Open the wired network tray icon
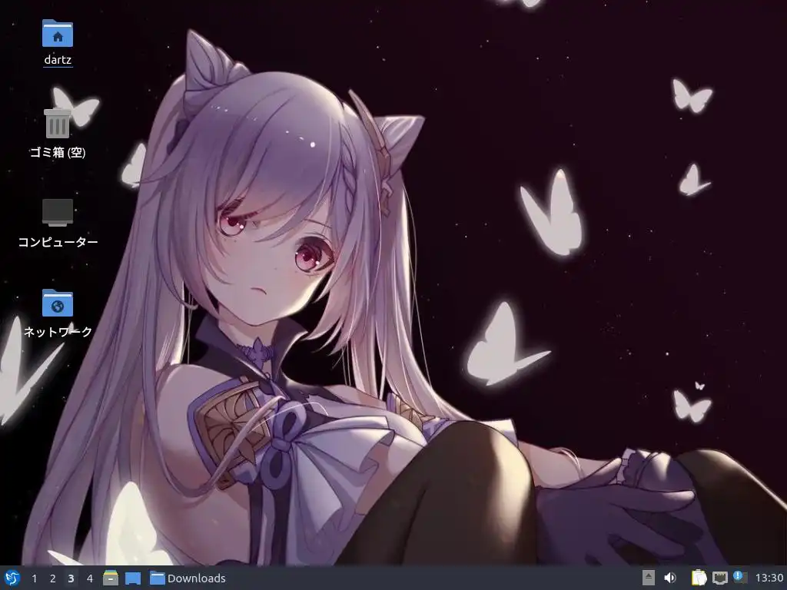 tap(719, 578)
